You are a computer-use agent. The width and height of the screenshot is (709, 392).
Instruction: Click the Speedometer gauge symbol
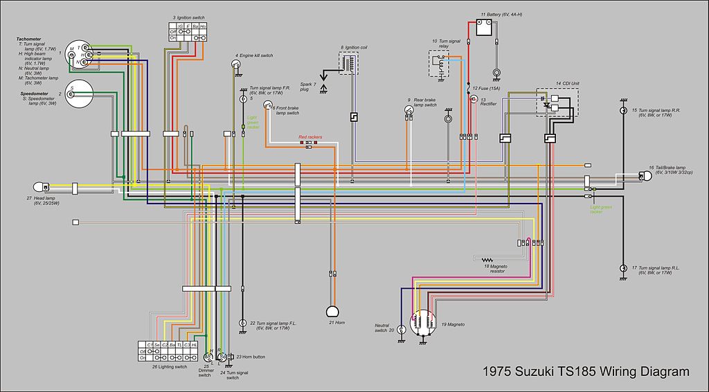[x=79, y=94]
